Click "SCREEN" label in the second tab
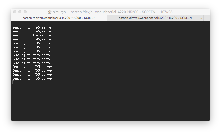Screen dimensions: 221x134 coord(186,18)
